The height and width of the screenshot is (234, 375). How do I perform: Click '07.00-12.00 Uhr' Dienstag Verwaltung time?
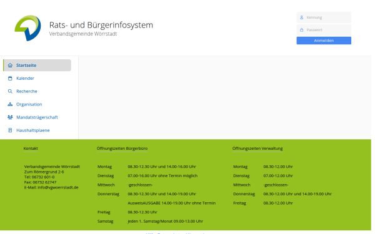tap(278, 176)
